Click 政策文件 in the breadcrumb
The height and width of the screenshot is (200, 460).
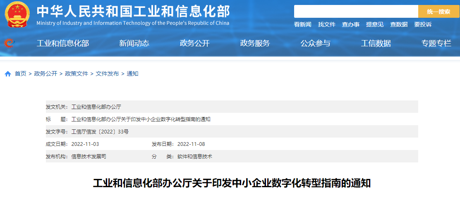(x=77, y=74)
